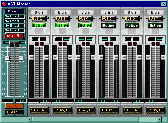Click the Master FX button
The image size is (168, 123).
tap(14, 11)
